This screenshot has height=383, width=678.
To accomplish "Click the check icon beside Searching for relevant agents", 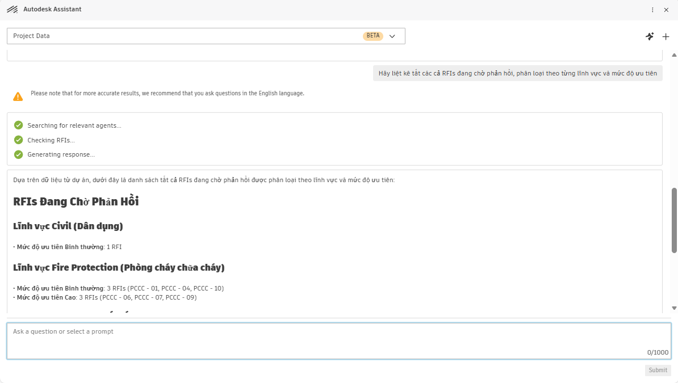I will 18,125.
